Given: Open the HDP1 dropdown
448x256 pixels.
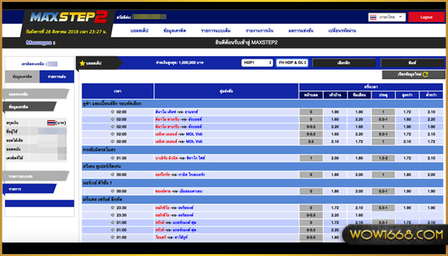Looking at the screenshot, I should coord(255,63).
